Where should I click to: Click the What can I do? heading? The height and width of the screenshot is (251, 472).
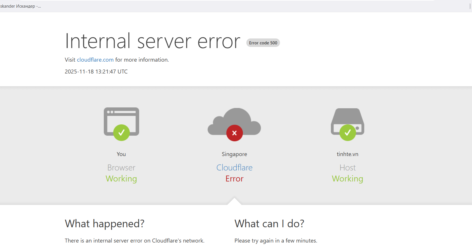(x=269, y=224)
